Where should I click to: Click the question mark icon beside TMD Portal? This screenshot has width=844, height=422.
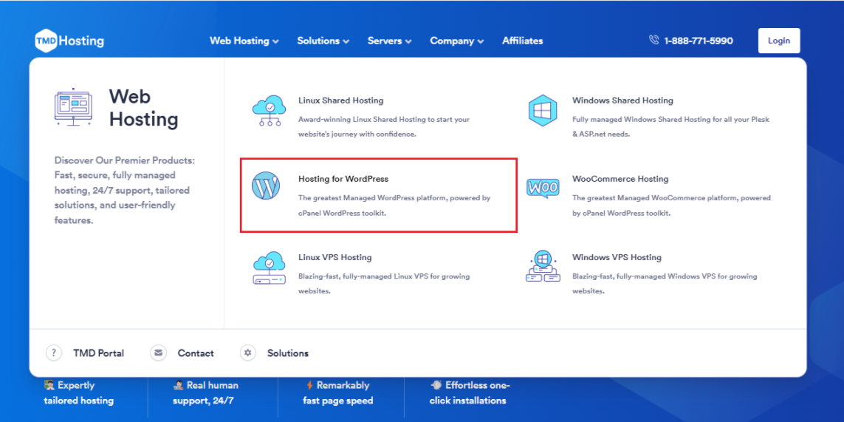(54, 353)
